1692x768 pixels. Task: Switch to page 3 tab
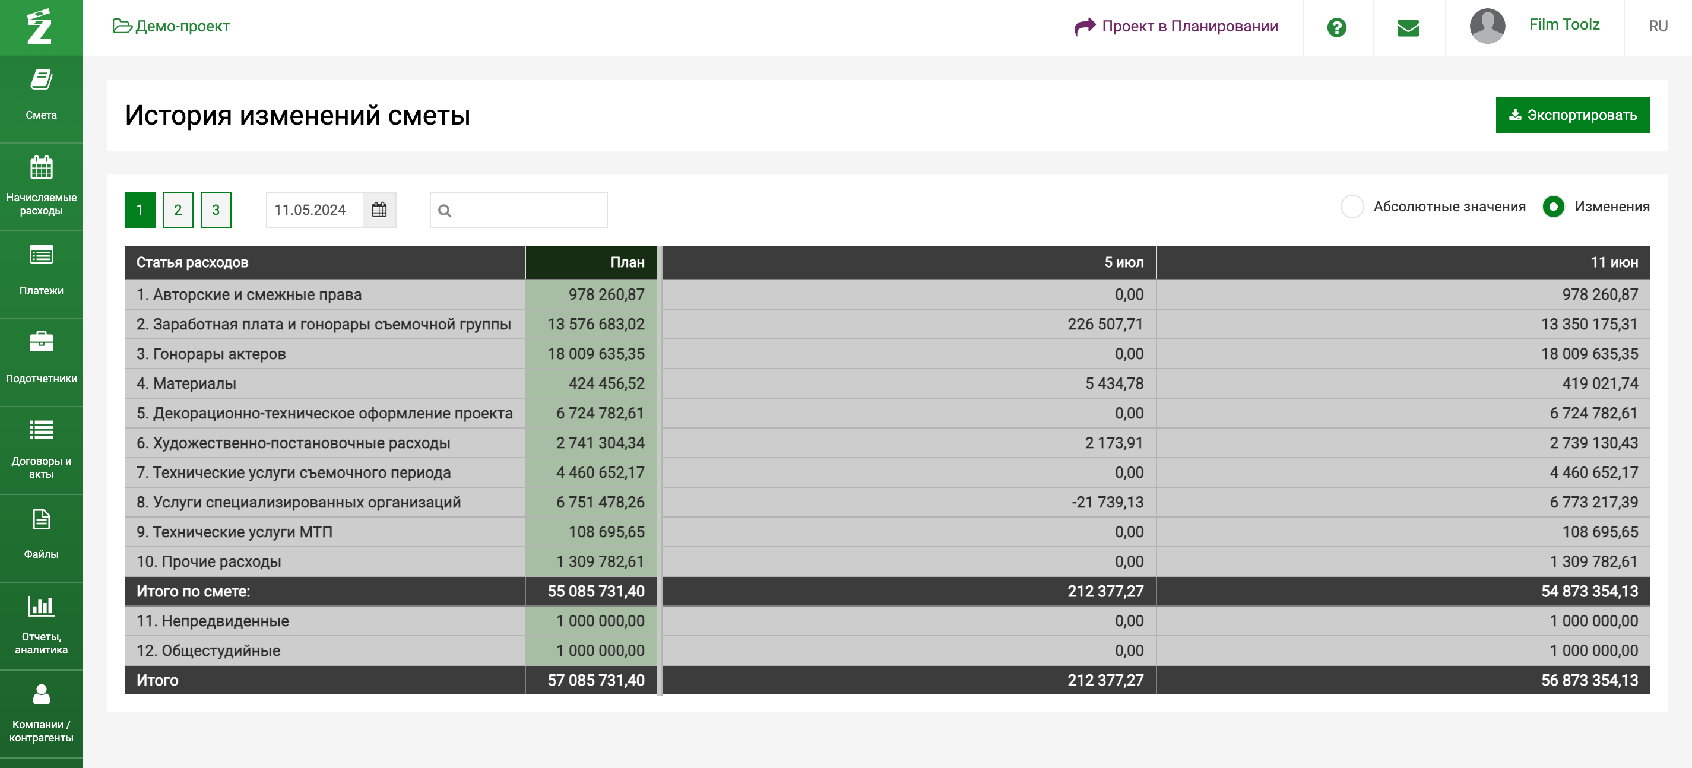(216, 210)
